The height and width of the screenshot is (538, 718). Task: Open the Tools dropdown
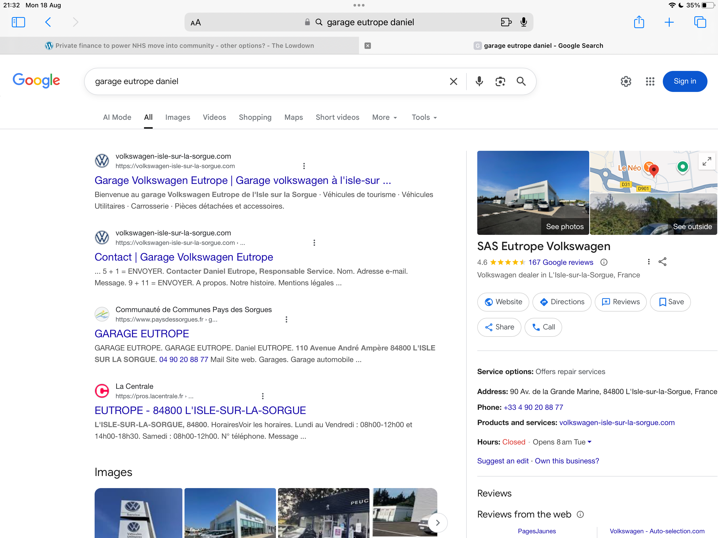tap(424, 117)
